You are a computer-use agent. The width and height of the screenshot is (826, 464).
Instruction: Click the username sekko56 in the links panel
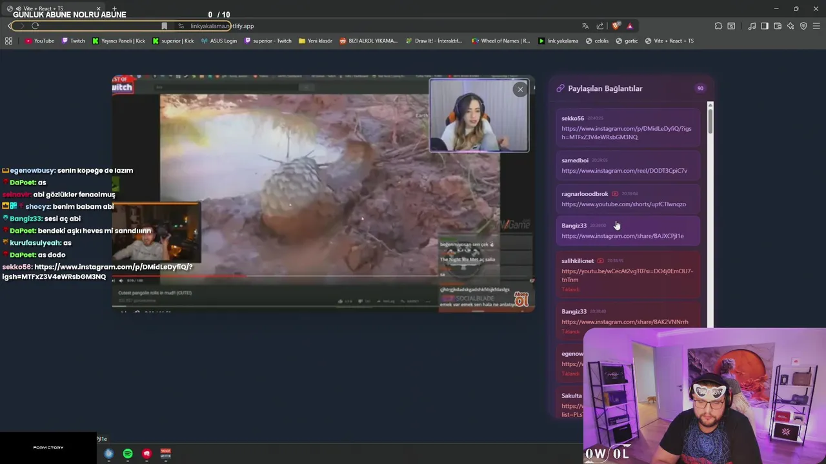pyautogui.click(x=572, y=119)
